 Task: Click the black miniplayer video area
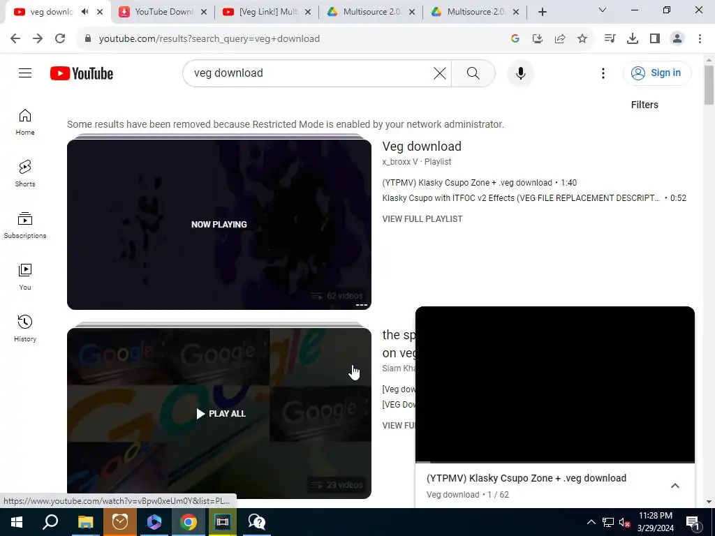(x=555, y=384)
